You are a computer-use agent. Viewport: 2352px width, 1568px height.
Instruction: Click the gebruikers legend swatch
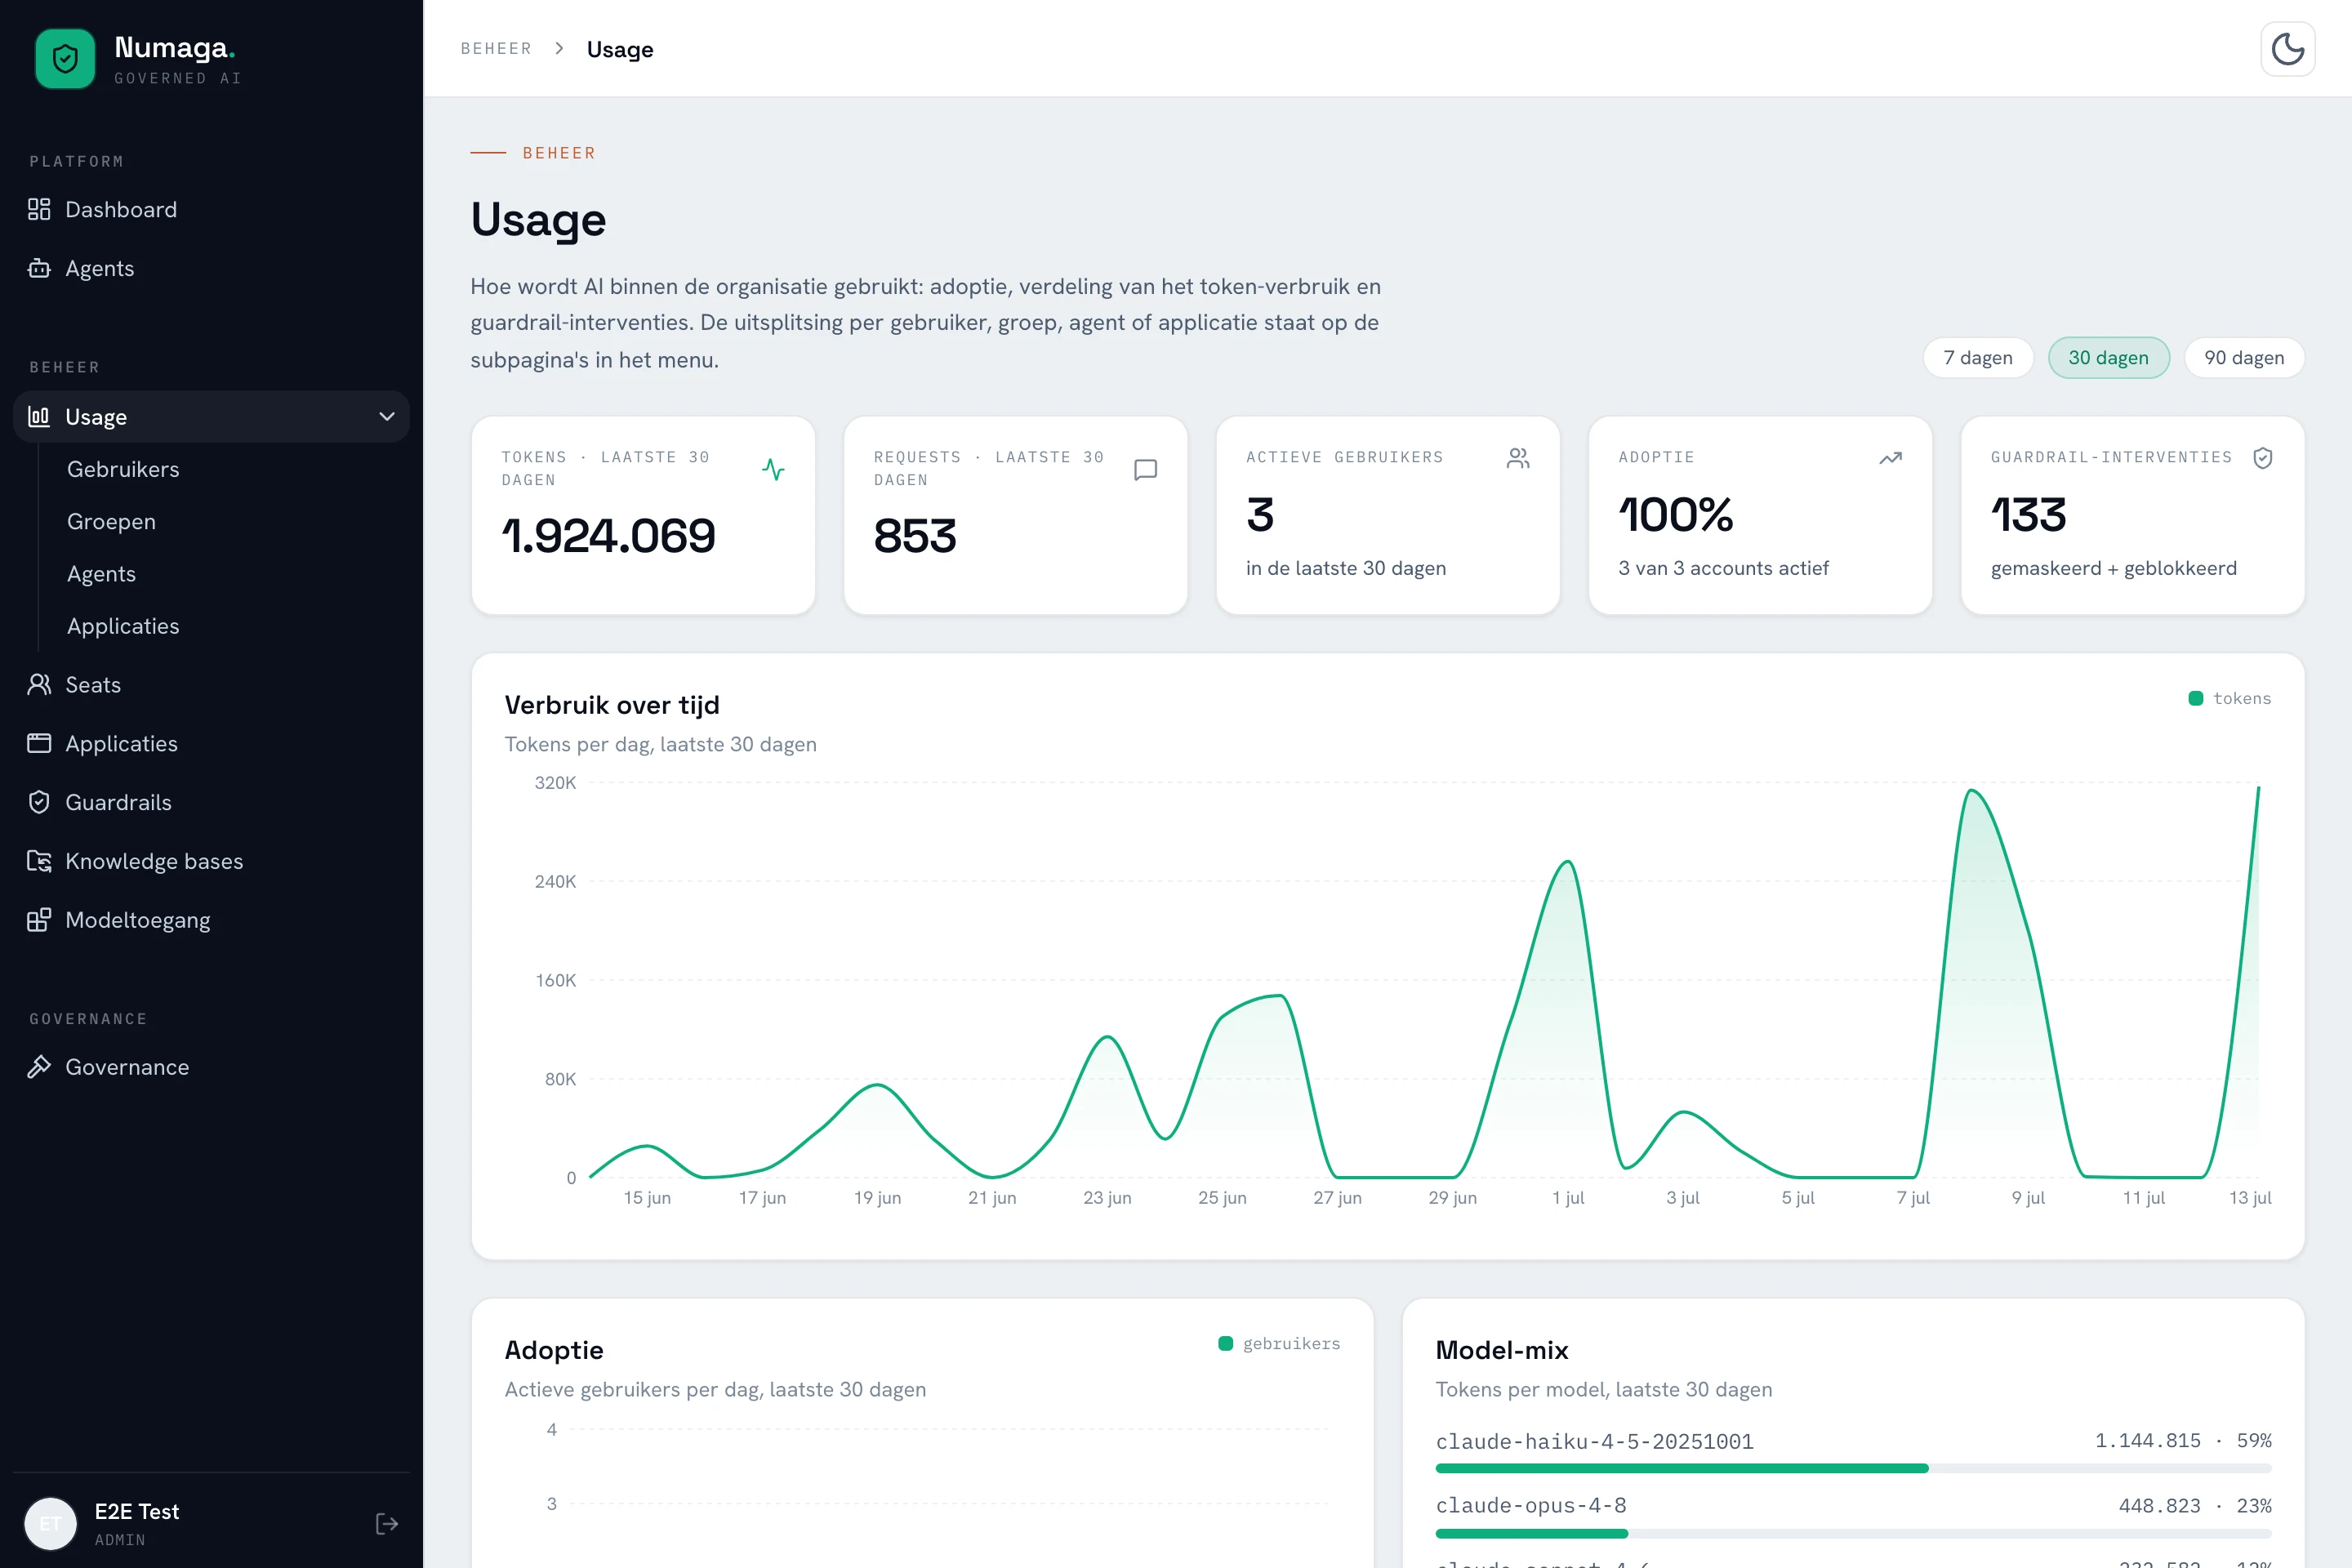click(x=1226, y=1343)
